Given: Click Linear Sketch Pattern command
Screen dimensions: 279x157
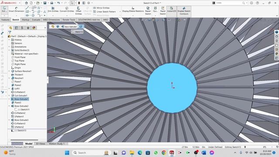Looking at the screenshot, I should pyautogui.click(x=105, y=12).
